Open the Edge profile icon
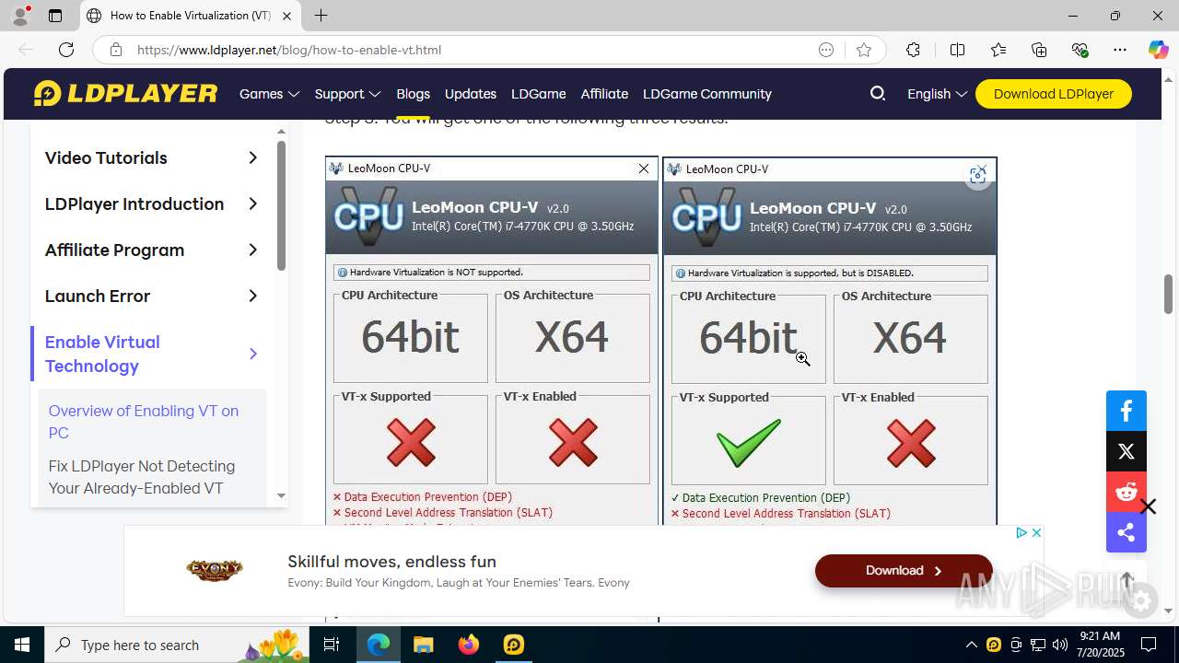Image resolution: width=1179 pixels, height=663 pixels. point(20,16)
